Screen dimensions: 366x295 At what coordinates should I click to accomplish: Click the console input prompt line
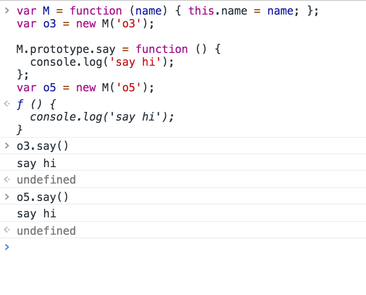183,247
